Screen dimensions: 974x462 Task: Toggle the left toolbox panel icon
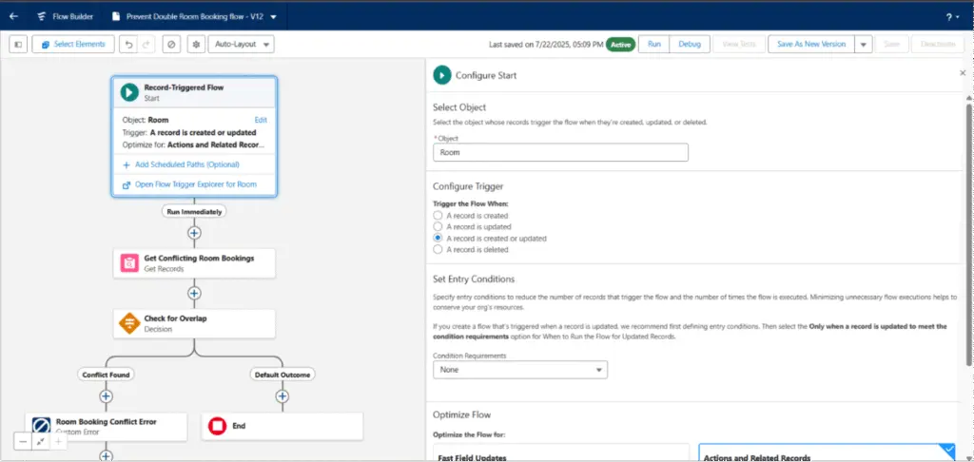(x=18, y=44)
